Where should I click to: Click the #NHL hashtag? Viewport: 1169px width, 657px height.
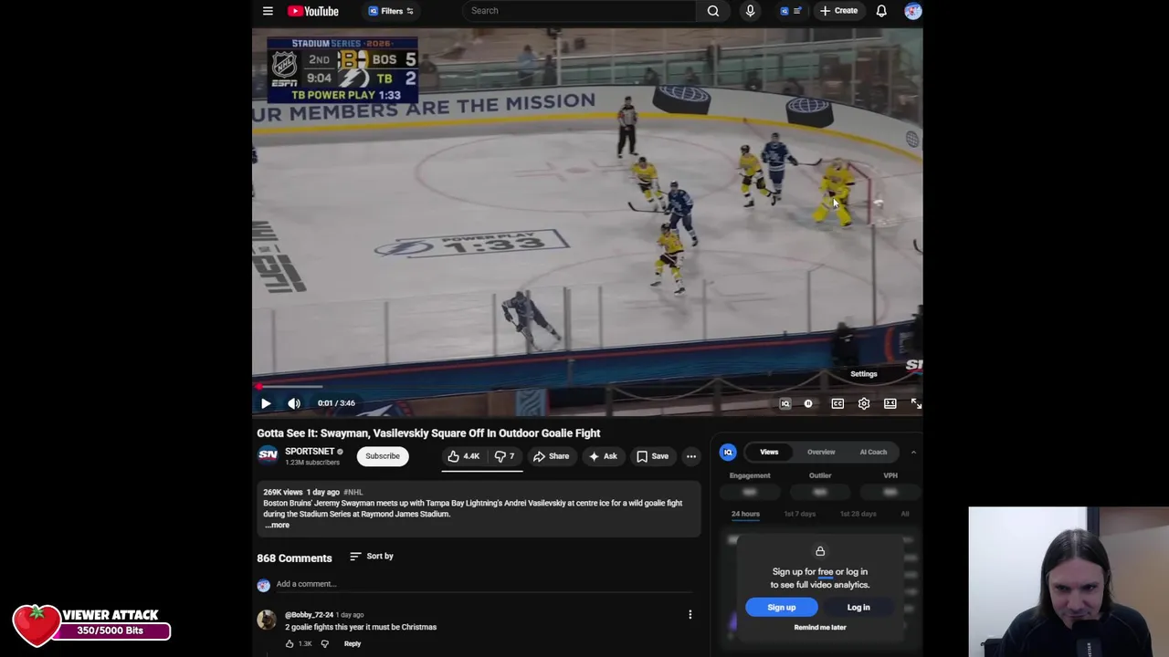pyautogui.click(x=353, y=492)
